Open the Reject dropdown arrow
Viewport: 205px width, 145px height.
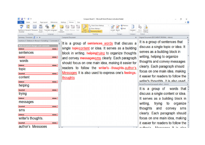118,32
